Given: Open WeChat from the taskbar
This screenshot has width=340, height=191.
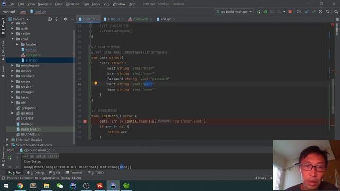Looking at the screenshot, I should (59, 186).
